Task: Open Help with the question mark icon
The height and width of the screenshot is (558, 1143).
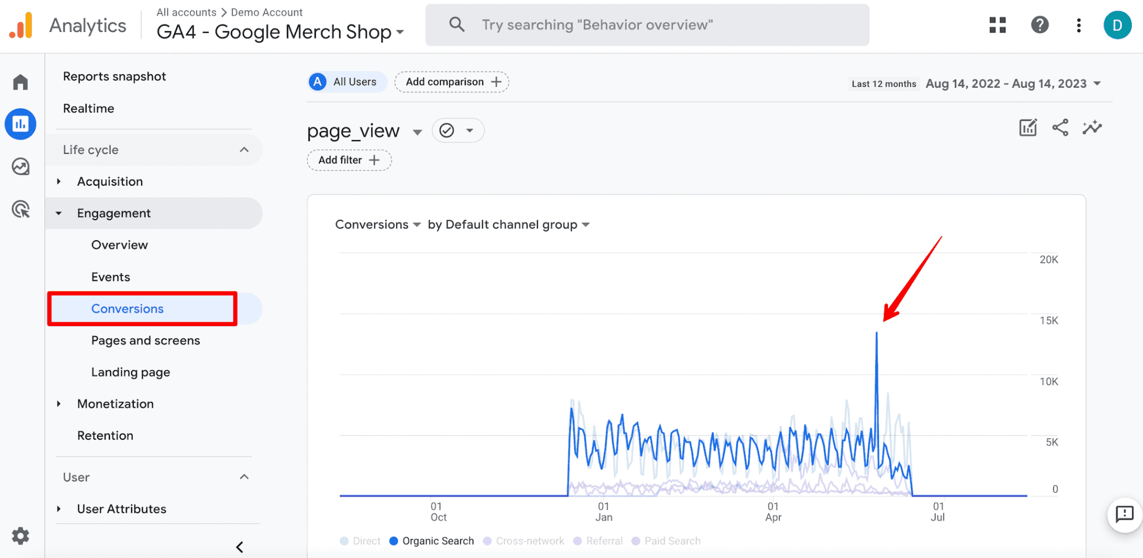Action: 1039,25
